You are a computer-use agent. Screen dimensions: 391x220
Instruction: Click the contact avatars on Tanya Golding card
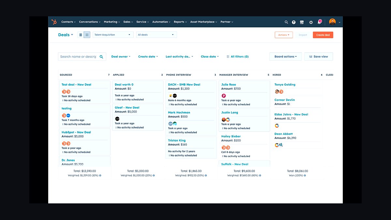tap(279, 92)
